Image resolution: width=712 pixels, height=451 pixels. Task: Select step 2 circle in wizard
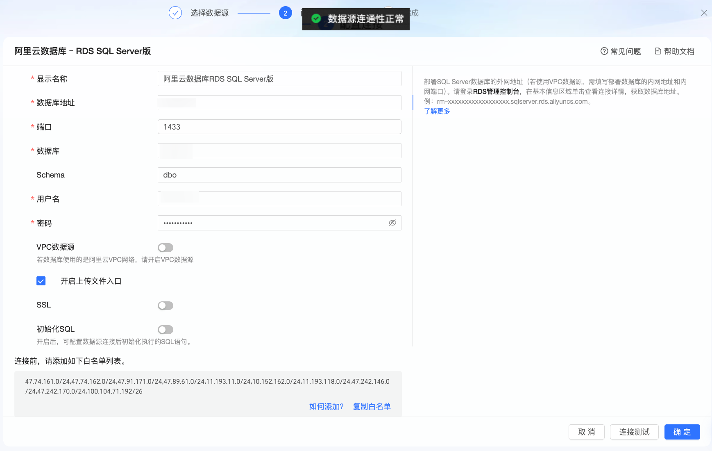coord(286,13)
